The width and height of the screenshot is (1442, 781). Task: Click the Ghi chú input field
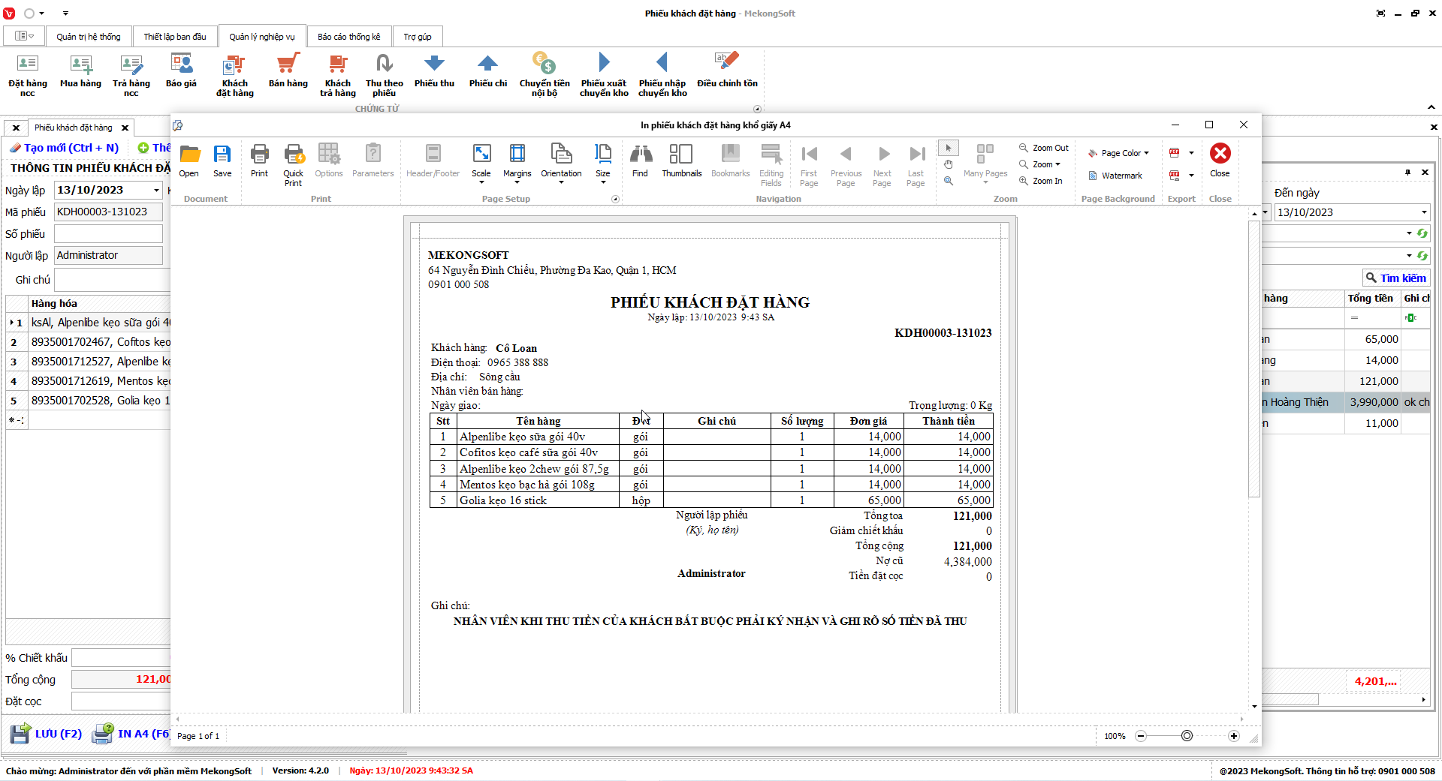(x=113, y=280)
